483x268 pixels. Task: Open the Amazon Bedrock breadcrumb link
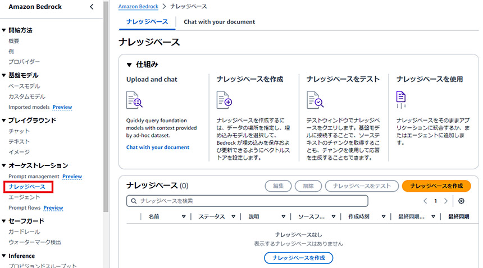138,7
